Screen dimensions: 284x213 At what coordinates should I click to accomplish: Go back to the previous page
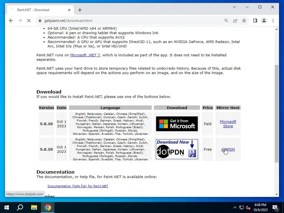pos(11,21)
